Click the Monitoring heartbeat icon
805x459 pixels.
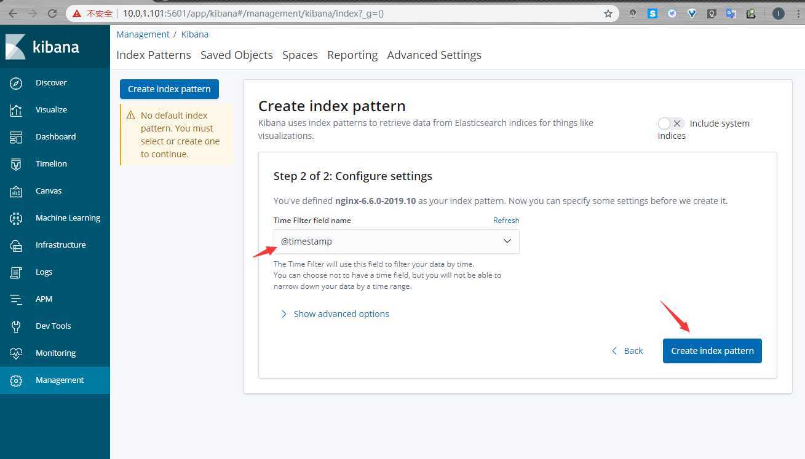[x=16, y=353]
